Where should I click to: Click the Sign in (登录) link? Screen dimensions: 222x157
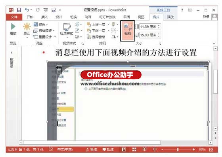[x=206, y=17]
